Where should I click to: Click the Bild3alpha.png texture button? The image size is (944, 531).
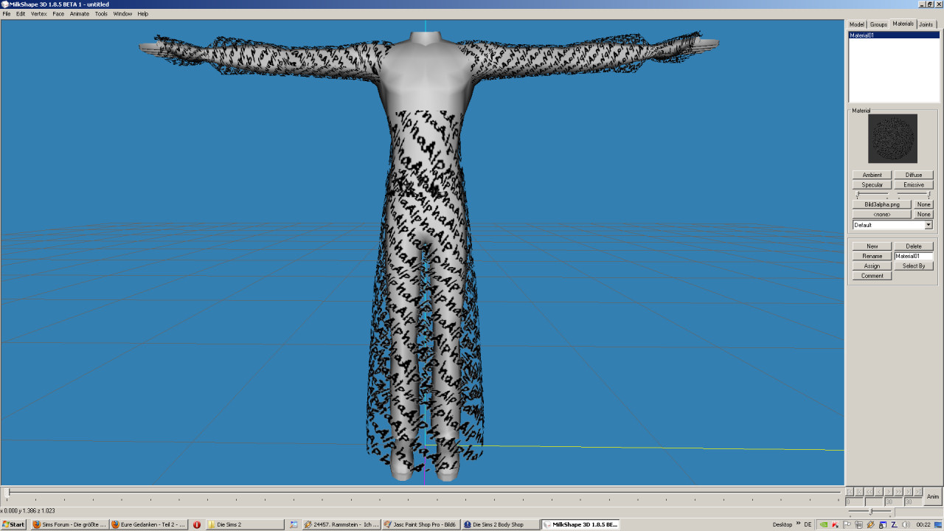[882, 204]
